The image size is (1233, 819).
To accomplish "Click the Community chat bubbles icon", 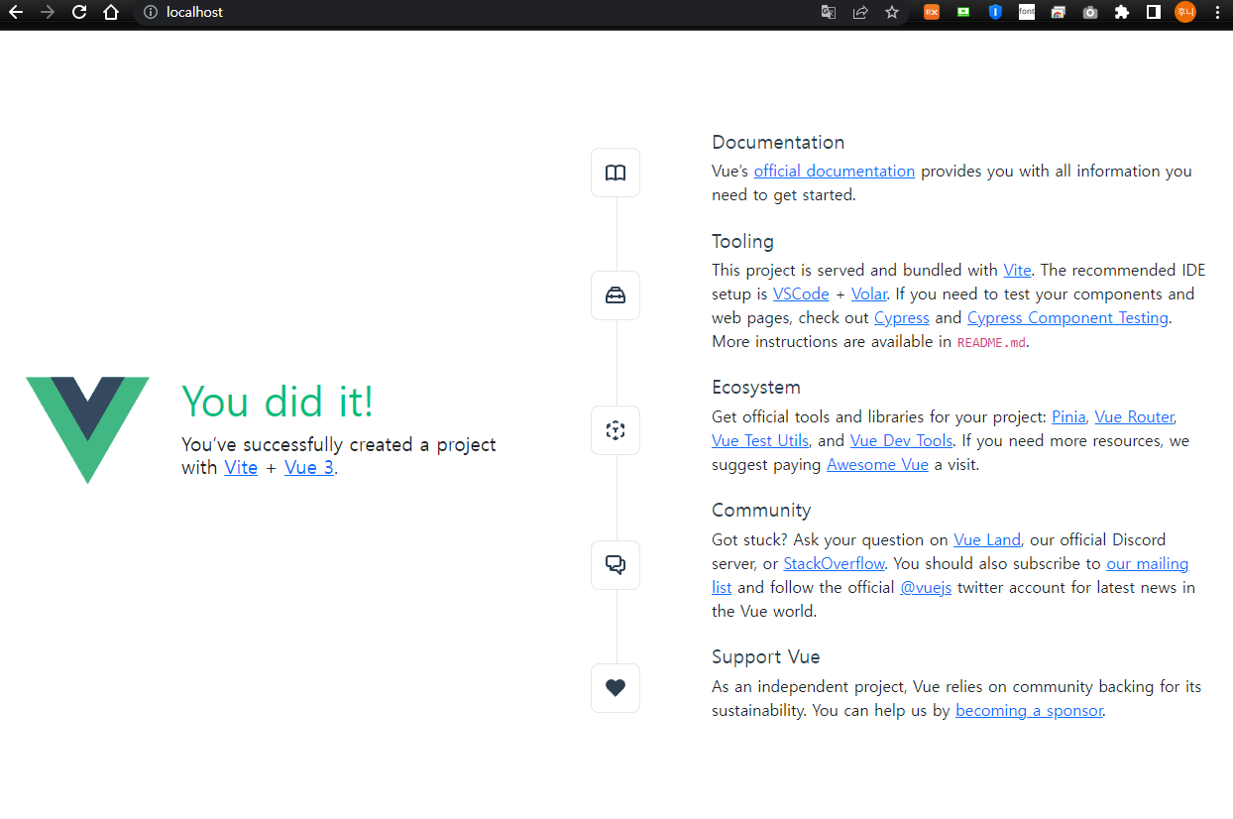I will pos(616,565).
